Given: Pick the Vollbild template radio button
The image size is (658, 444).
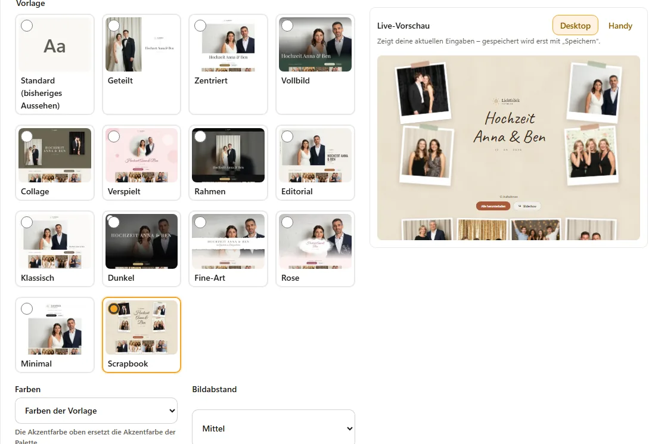Looking at the screenshot, I should pos(287,26).
